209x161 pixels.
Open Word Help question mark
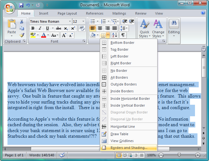(x=203, y=13)
